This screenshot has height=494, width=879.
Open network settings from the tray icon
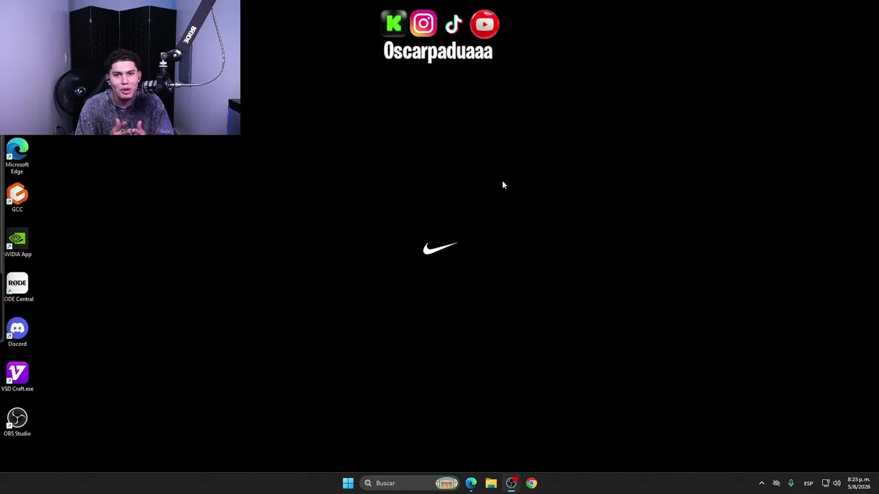point(825,483)
